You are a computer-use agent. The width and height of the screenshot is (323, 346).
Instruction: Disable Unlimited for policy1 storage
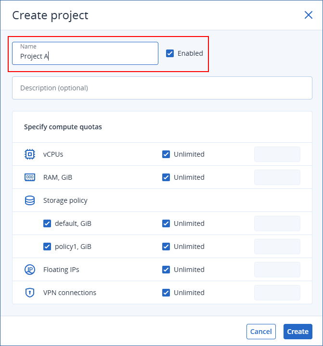tap(166, 247)
